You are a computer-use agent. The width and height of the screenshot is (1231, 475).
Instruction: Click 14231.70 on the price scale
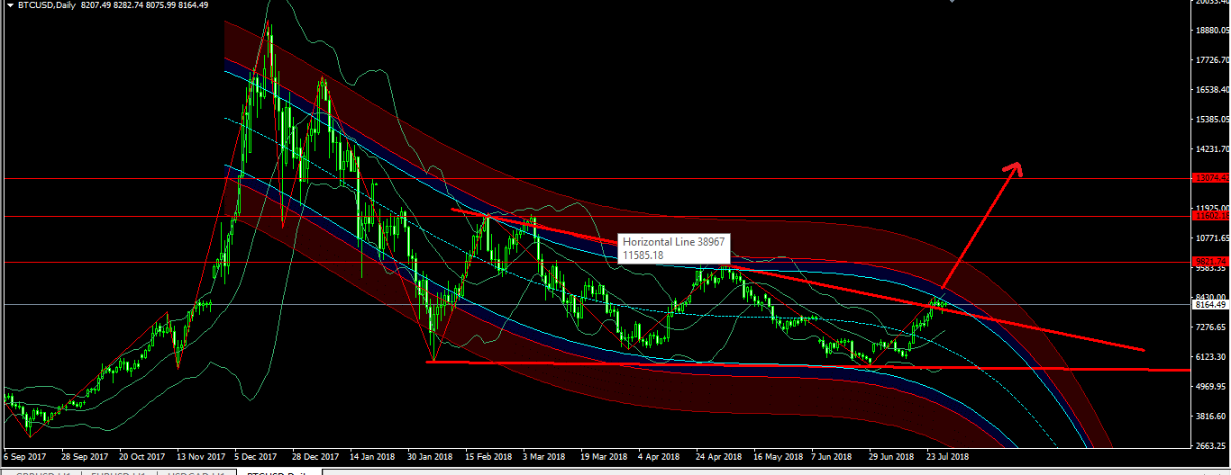pyautogui.click(x=1212, y=149)
